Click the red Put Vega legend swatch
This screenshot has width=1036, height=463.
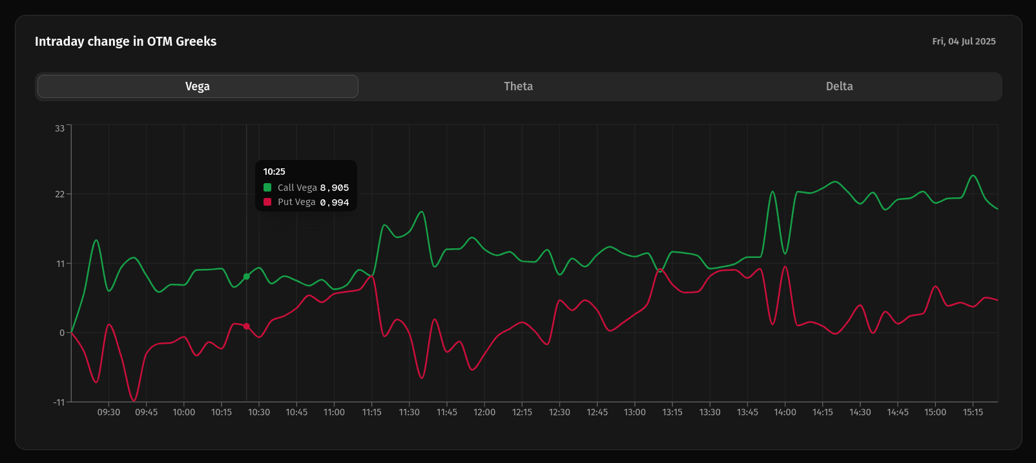[x=267, y=202]
